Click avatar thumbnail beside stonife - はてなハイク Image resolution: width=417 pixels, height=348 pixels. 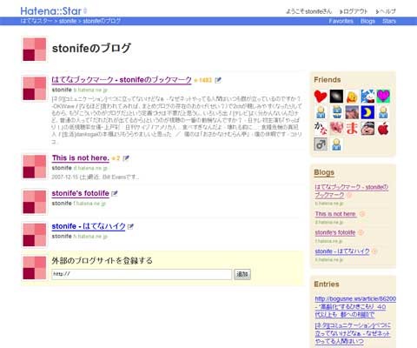(35, 235)
